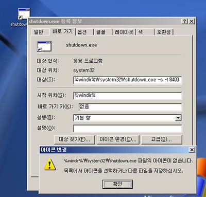Click the 대상 위치: label

tap(48, 70)
